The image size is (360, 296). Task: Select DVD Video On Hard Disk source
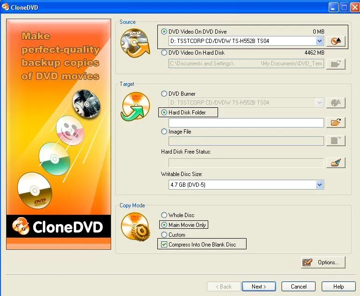tap(164, 53)
